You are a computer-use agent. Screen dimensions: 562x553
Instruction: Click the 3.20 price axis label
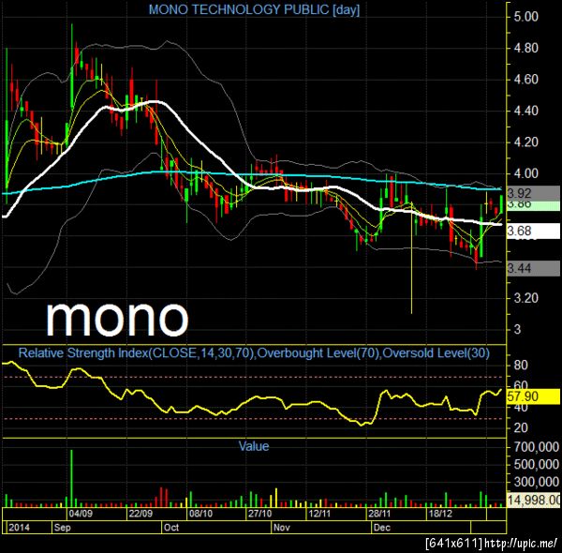tap(525, 298)
